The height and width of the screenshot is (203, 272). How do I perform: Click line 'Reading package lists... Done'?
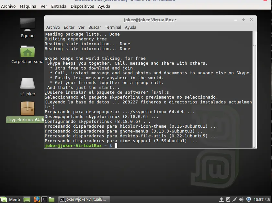pyautogui.click(x=82, y=34)
